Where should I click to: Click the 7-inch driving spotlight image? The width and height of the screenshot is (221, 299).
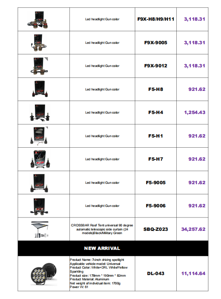44,274
